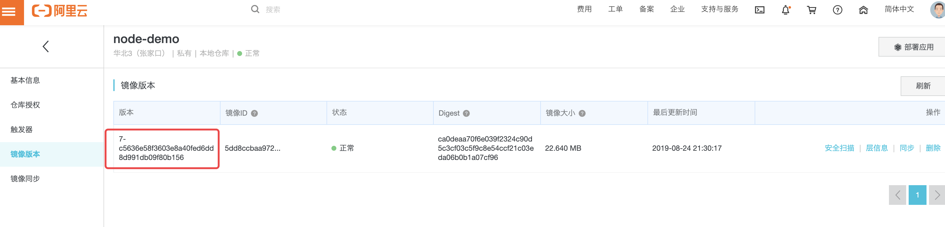Click help icon next to Digest

click(x=466, y=113)
